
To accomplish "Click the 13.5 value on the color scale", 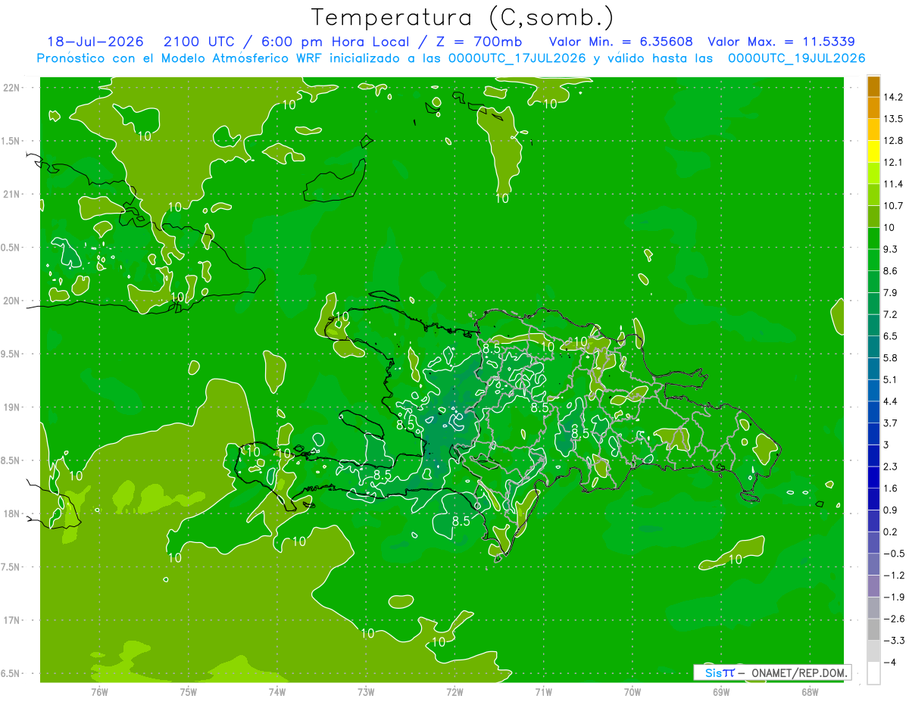I will [x=893, y=119].
